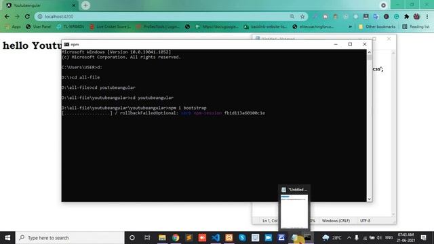Open zoom indicator in address bar
This screenshot has height=244, width=434.
292,16
